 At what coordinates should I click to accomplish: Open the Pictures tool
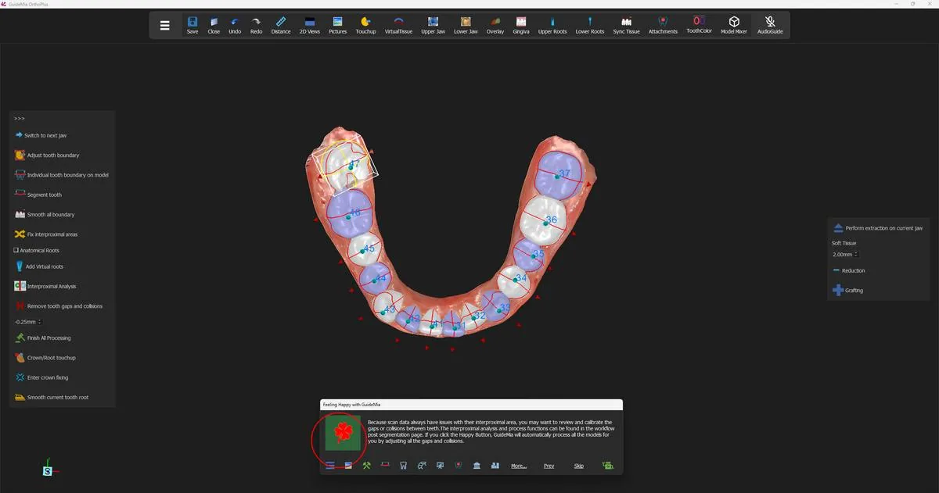[337, 25]
